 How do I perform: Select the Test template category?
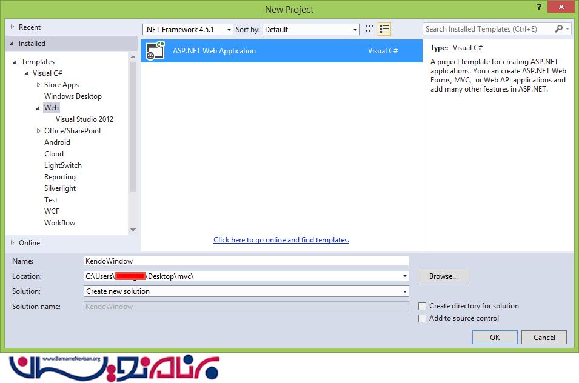click(51, 200)
